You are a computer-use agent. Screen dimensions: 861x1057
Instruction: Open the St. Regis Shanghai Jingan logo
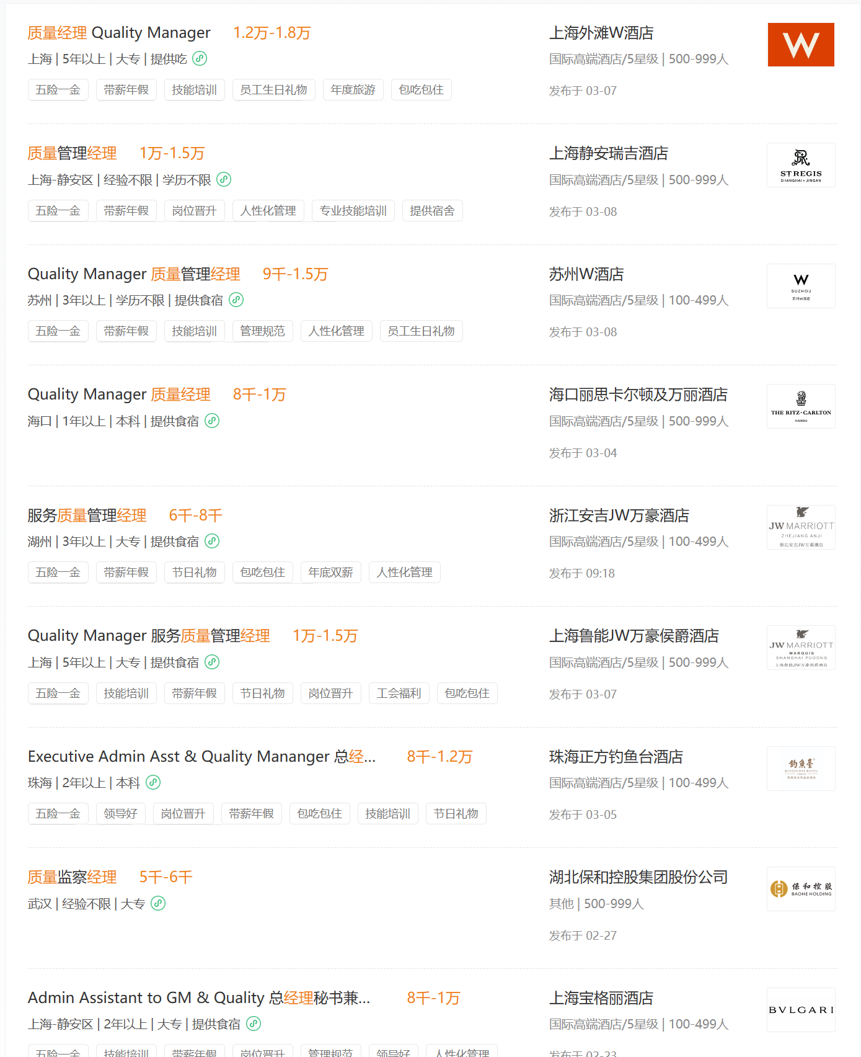800,165
